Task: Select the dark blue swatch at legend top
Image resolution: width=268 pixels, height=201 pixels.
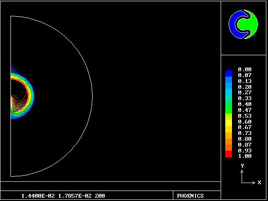Action: click(228, 73)
